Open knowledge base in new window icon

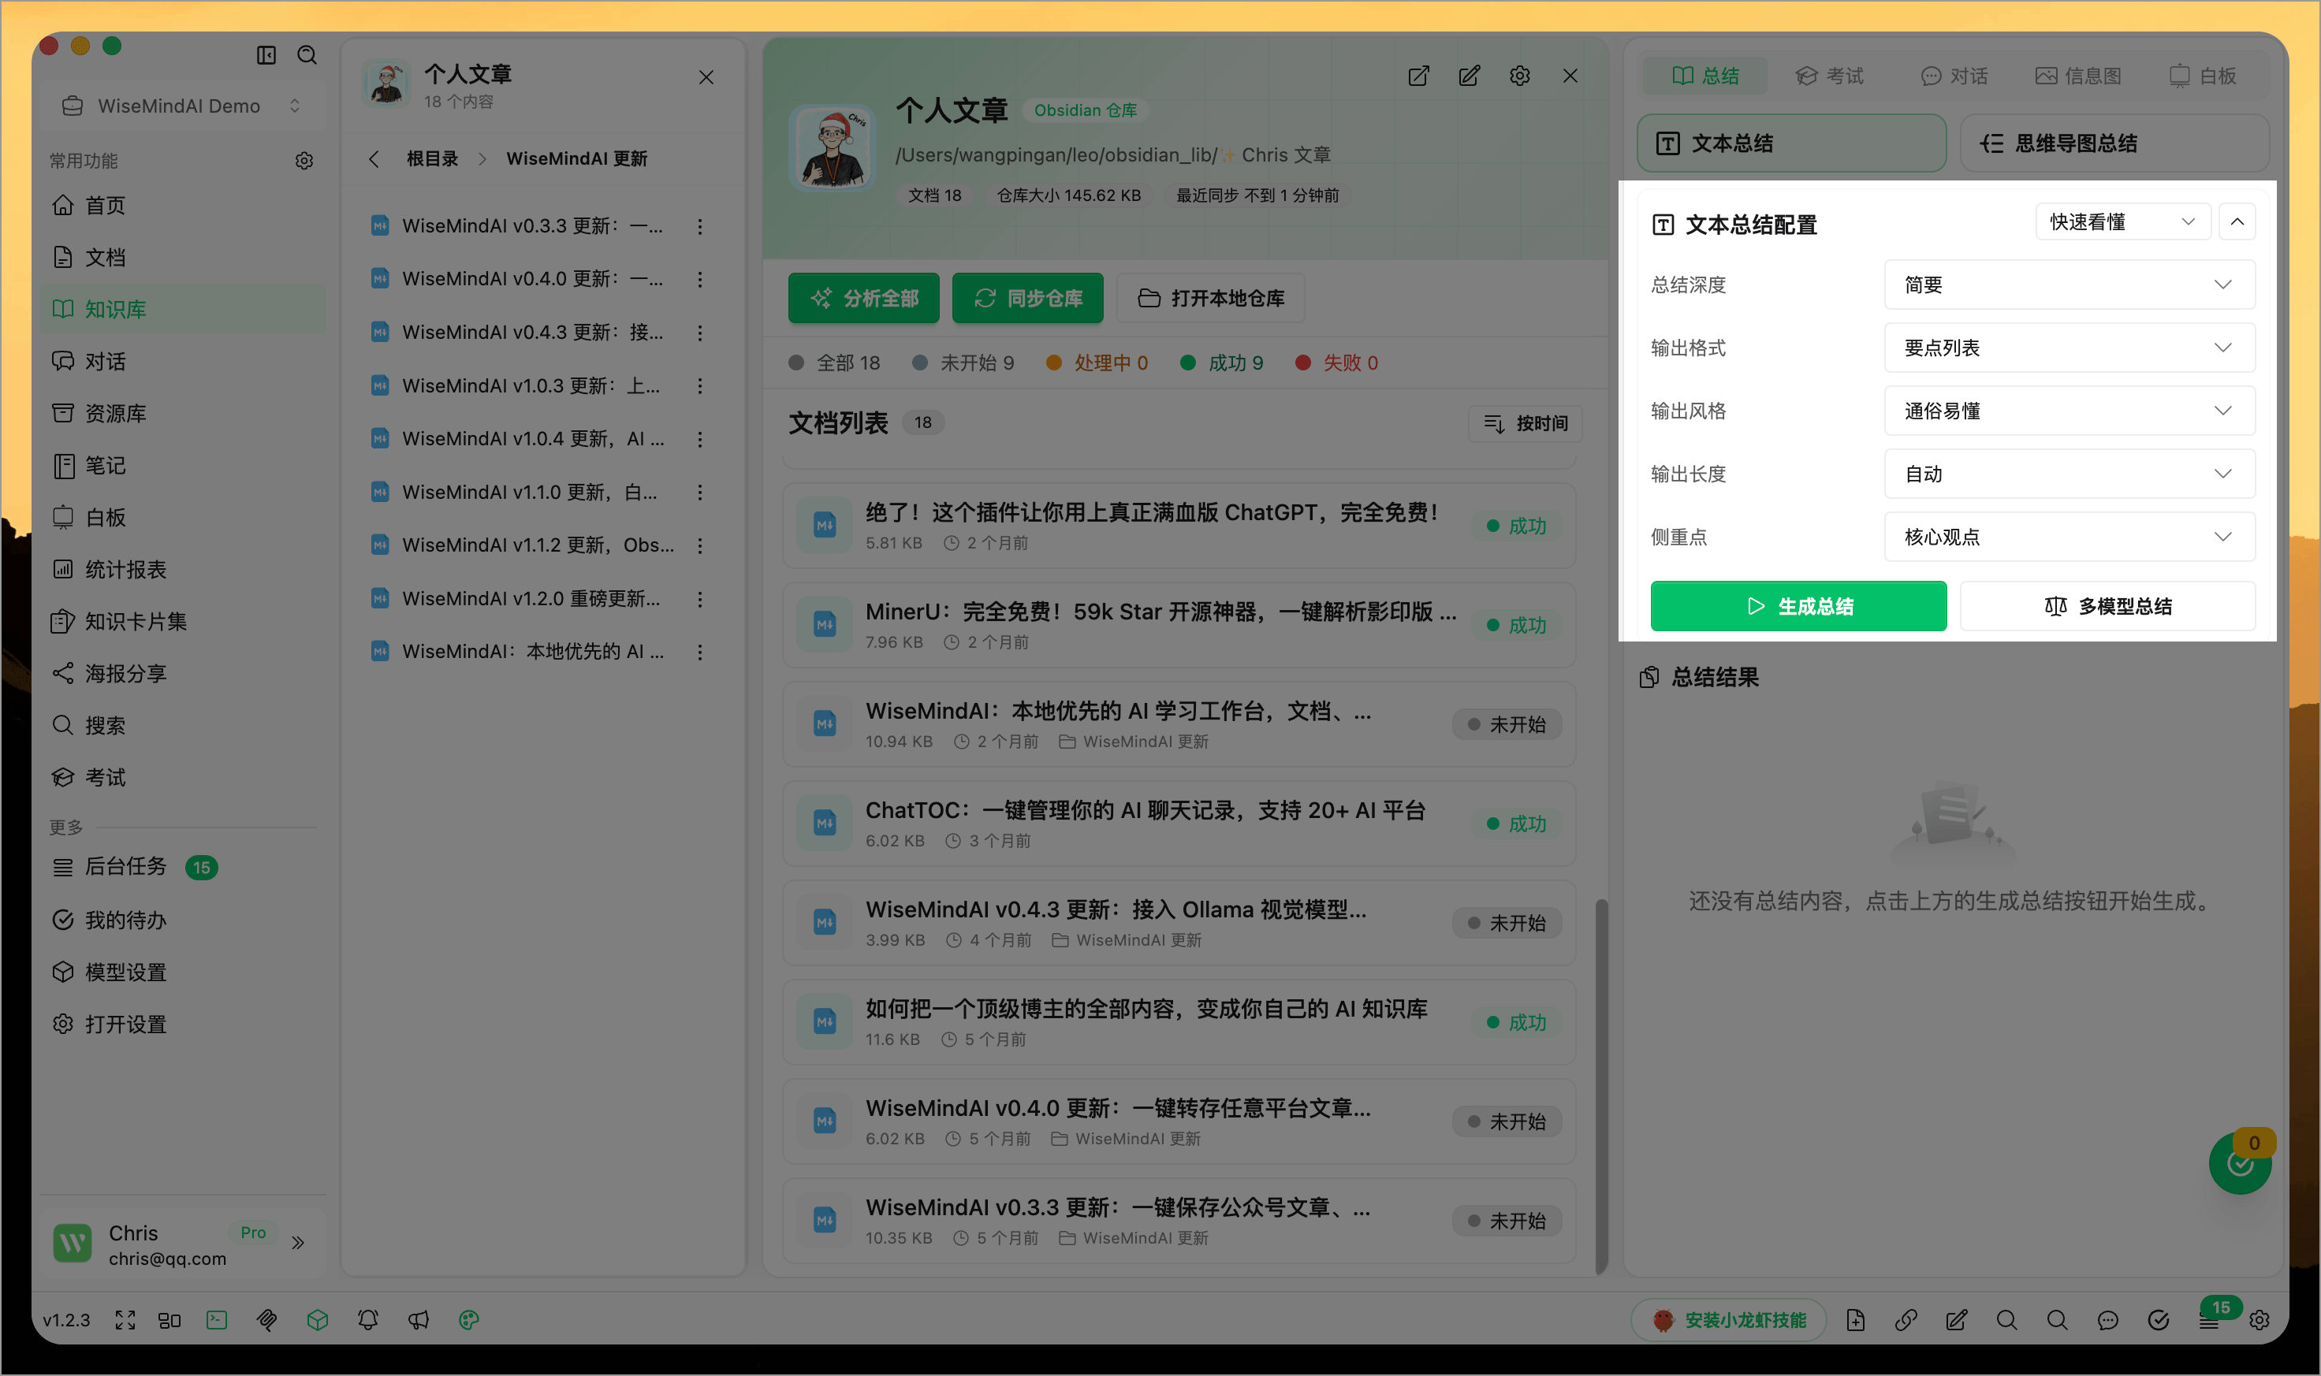[x=1419, y=76]
